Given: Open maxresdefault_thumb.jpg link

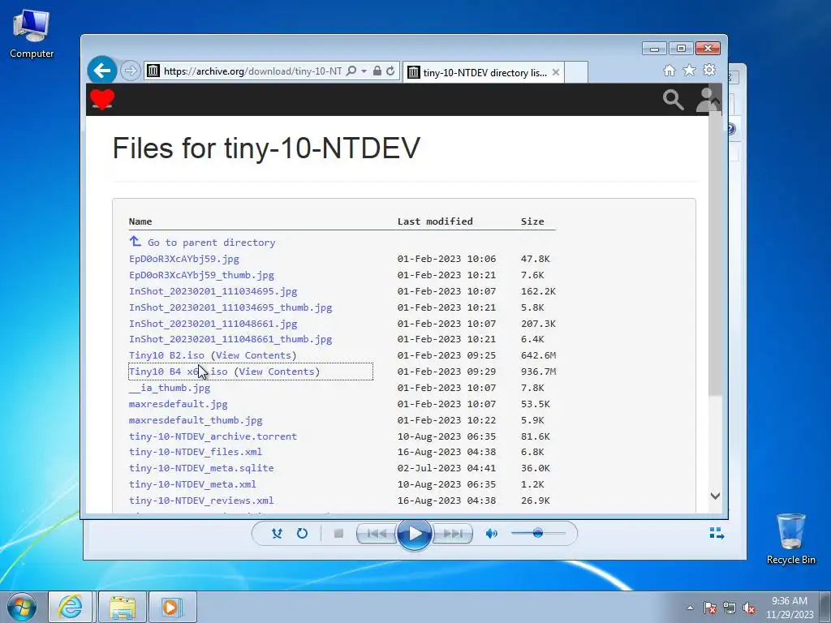Looking at the screenshot, I should 196,420.
